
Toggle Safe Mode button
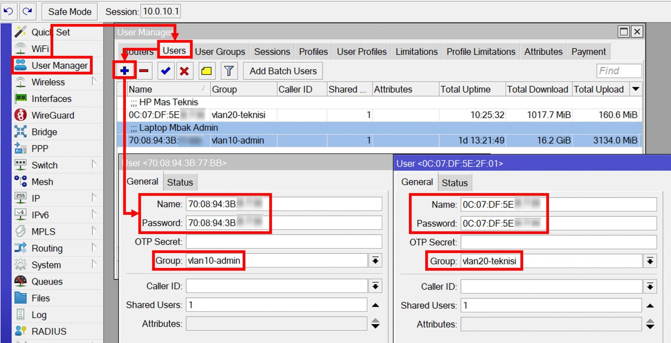click(x=70, y=12)
